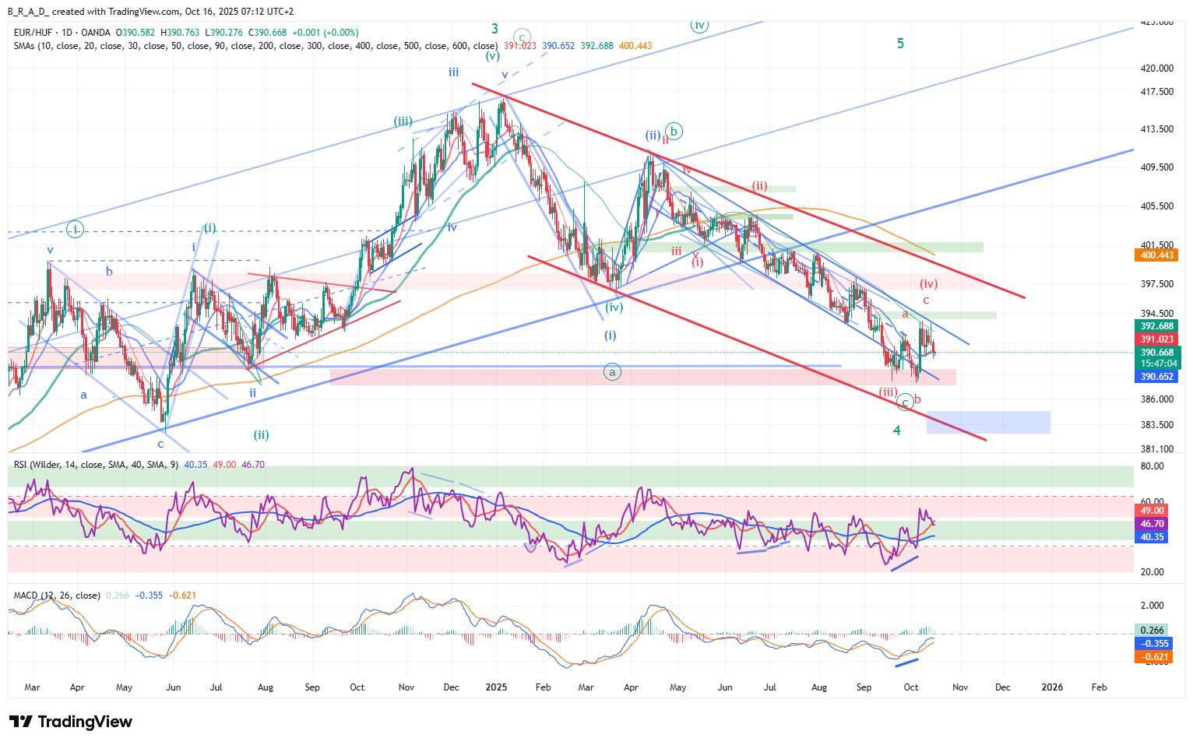
Task: Click the green wave '3' label at top
Action: pyautogui.click(x=494, y=29)
